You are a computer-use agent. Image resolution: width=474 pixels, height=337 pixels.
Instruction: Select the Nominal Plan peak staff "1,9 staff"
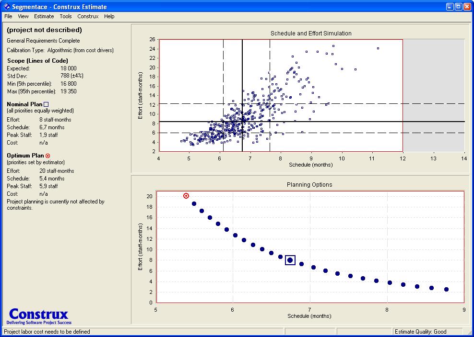point(48,135)
